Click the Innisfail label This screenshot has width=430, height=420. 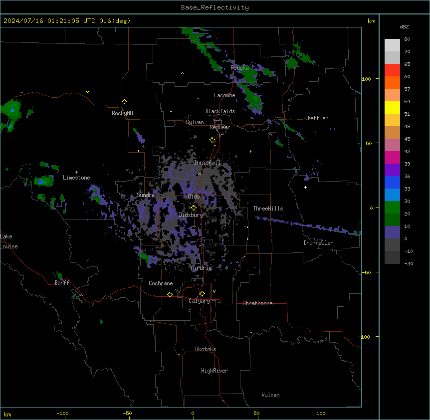click(207, 163)
